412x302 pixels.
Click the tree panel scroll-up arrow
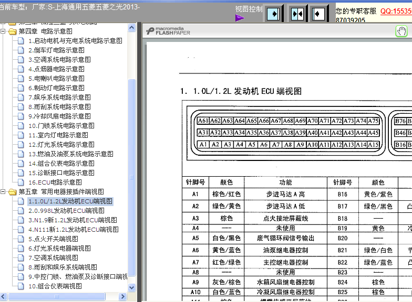pyautogui.click(x=131, y=27)
